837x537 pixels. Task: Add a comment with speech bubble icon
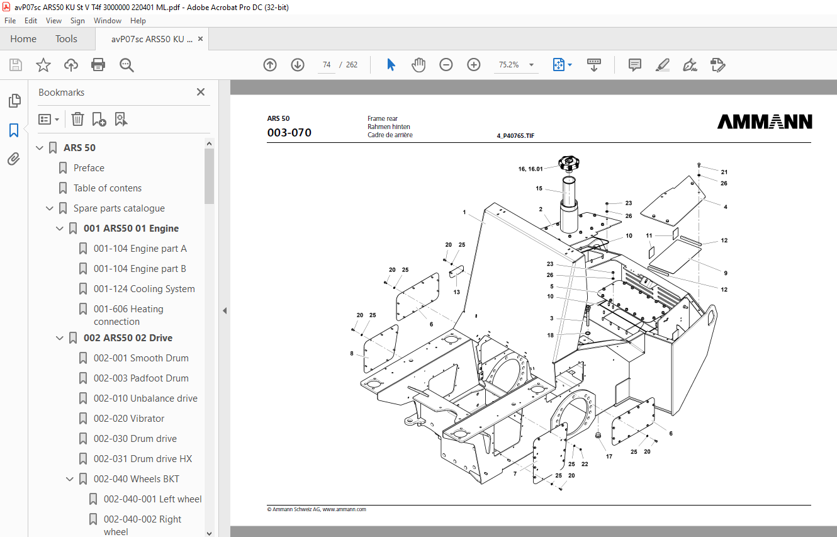coord(635,65)
